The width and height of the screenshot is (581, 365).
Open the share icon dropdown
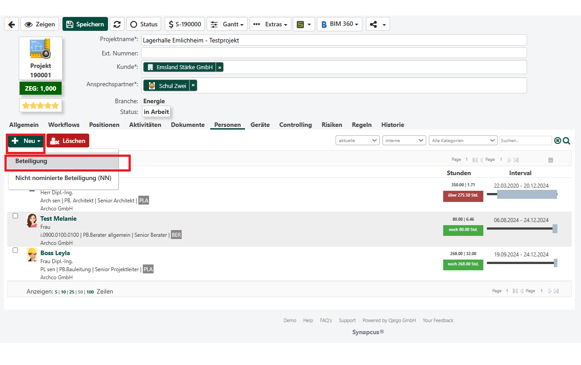coord(378,24)
